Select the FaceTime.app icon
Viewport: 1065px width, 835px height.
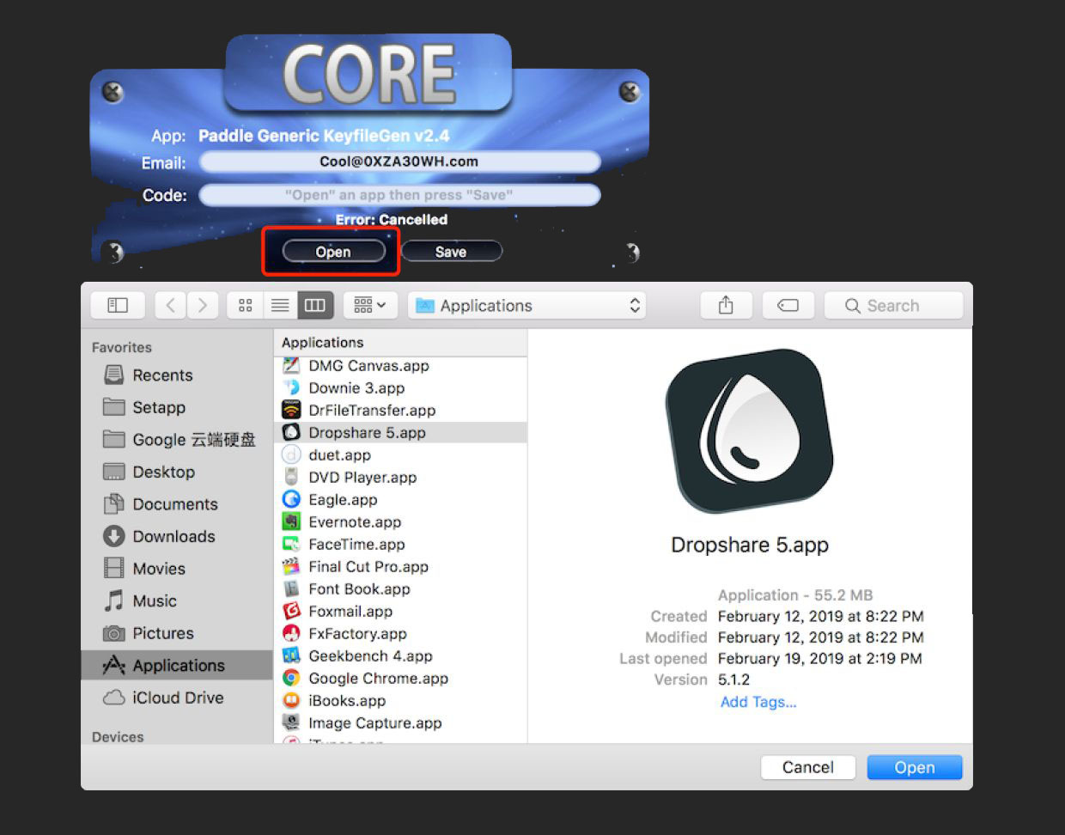291,545
